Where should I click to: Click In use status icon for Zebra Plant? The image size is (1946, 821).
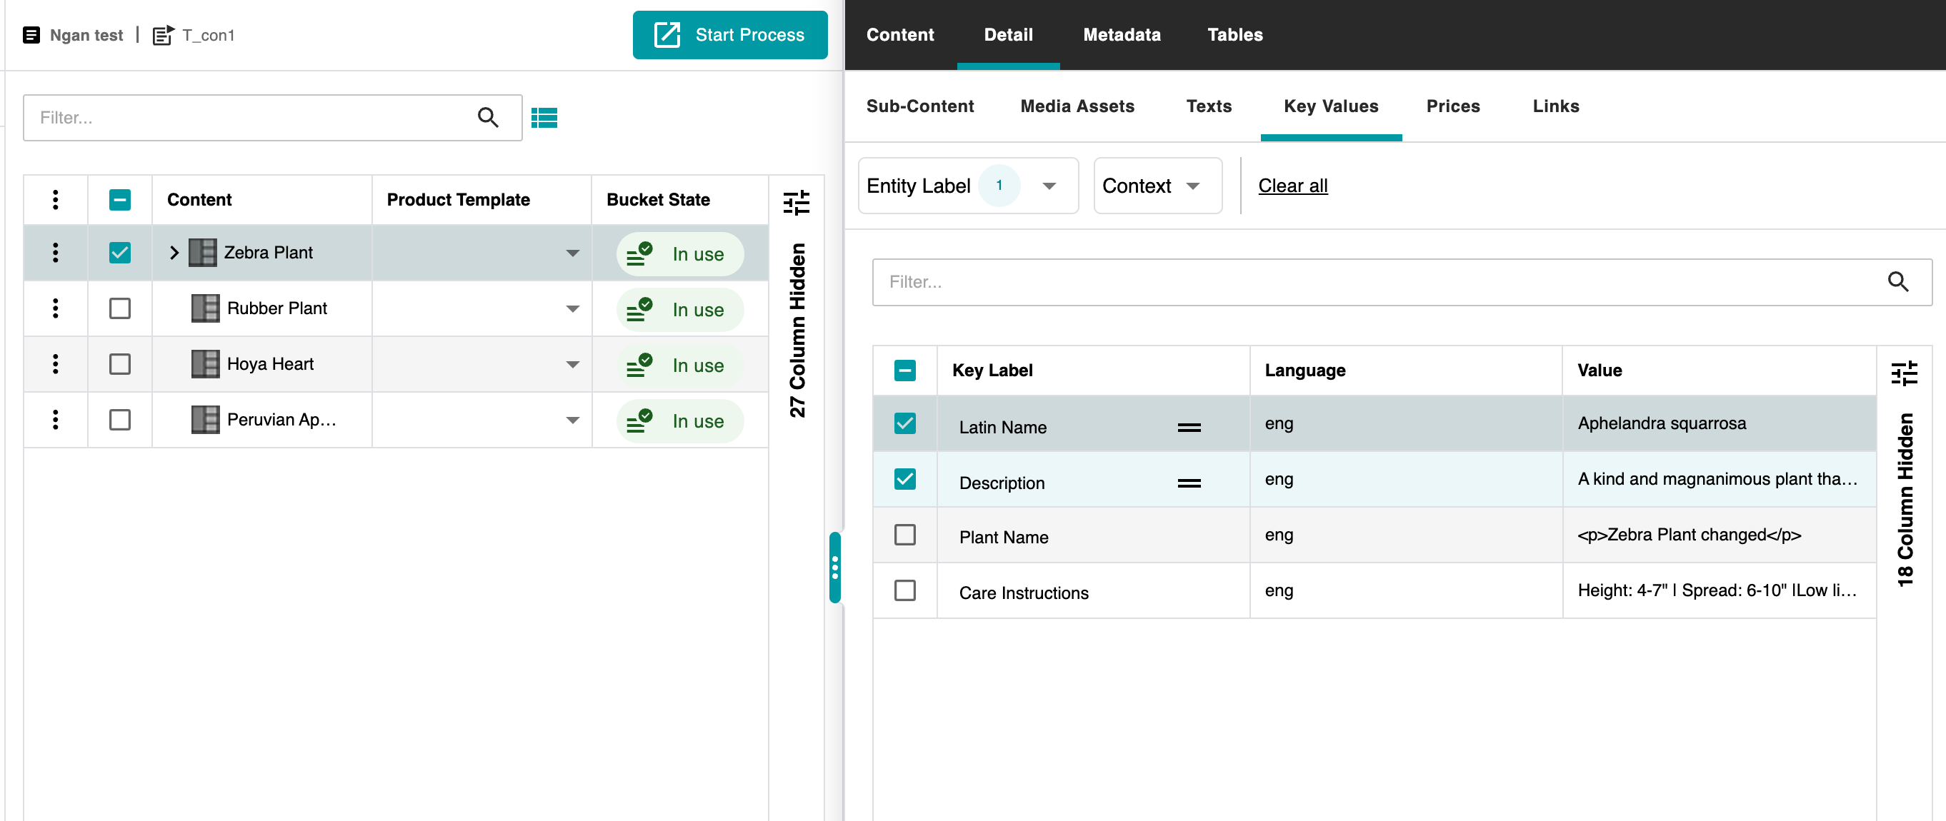pyautogui.click(x=639, y=253)
